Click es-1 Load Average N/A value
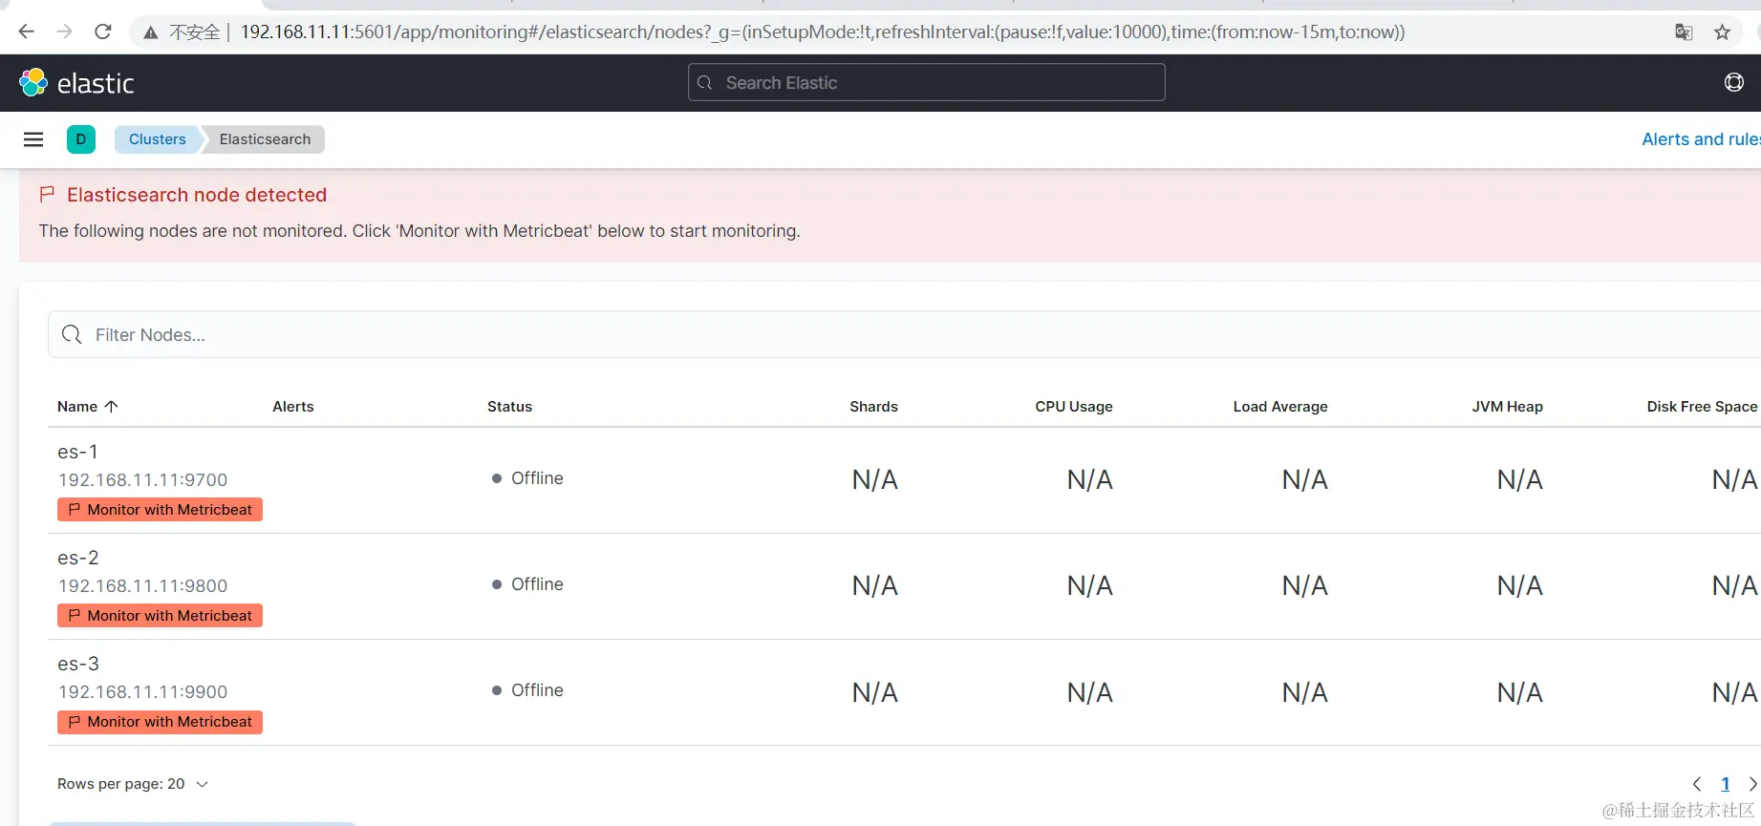 tap(1305, 480)
